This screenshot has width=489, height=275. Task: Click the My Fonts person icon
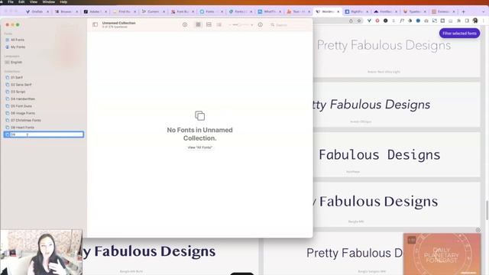7,47
